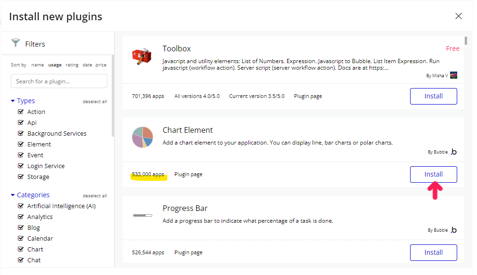Screen dimensions: 477x275
Task: Install the Toolbox plugin
Action: pos(434,97)
